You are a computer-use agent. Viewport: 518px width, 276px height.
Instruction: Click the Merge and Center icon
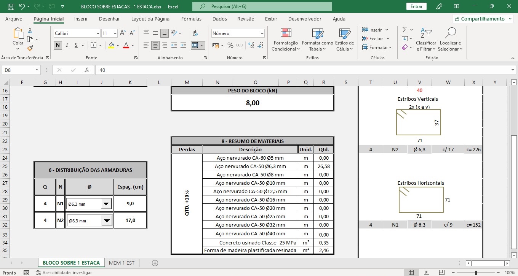(195, 45)
